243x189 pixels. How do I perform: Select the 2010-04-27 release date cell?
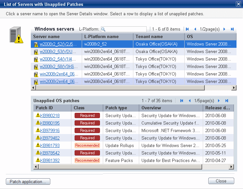pos(218,160)
